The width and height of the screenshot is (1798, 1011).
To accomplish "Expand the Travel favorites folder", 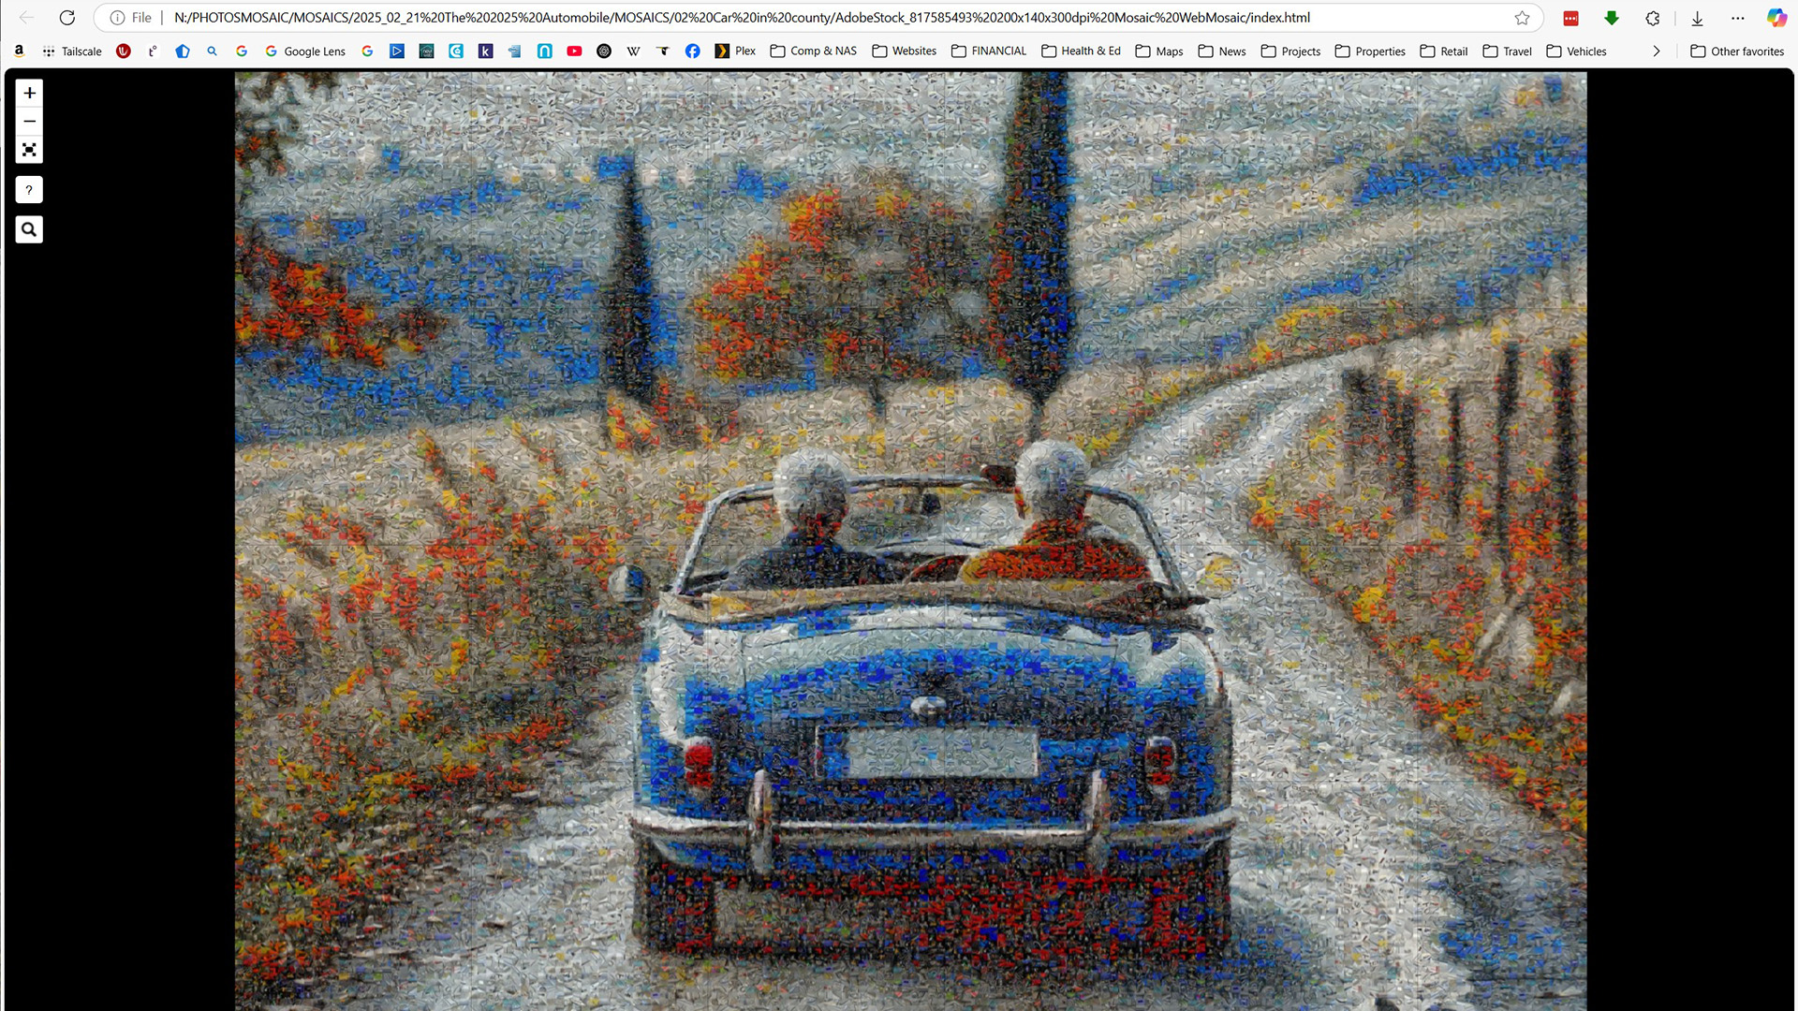I will 1508,51.
